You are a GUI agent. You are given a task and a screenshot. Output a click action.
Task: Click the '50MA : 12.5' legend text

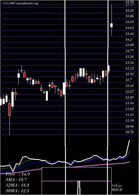(18, 191)
